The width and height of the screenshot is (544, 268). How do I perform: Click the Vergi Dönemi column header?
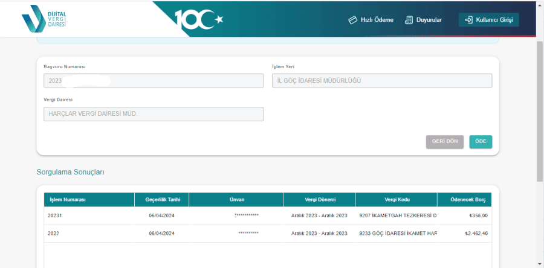click(x=319, y=200)
